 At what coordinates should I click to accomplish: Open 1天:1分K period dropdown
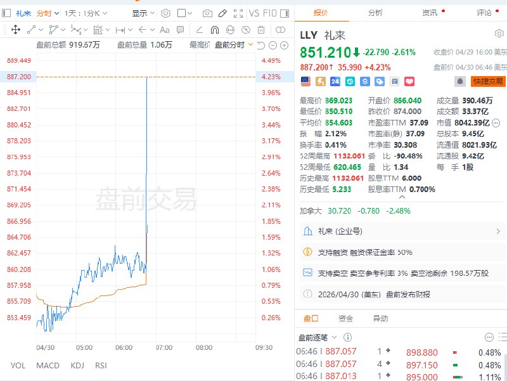[86, 13]
